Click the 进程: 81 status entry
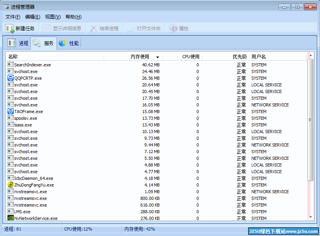Viewport: 320px width, 236px height. tap(13, 229)
